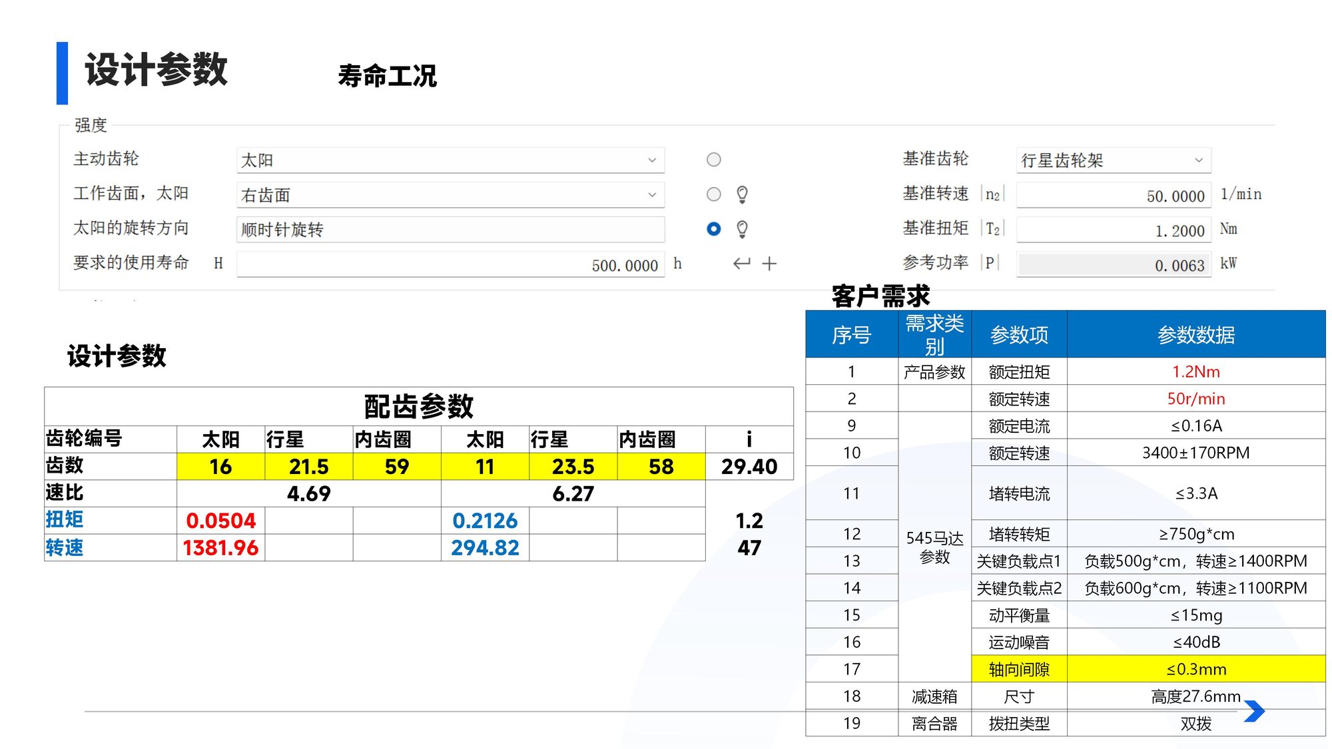Click the red 50r/min rated speed value

1196,399
